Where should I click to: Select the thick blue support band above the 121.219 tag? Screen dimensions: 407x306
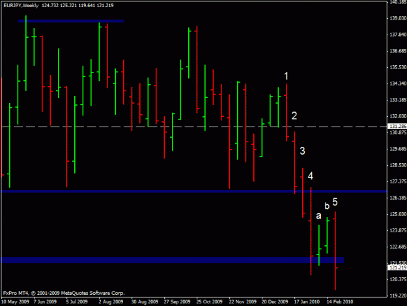click(x=173, y=260)
